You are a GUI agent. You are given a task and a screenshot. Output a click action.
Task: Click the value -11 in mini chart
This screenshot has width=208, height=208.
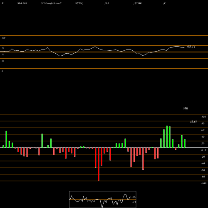coord(134,202)
